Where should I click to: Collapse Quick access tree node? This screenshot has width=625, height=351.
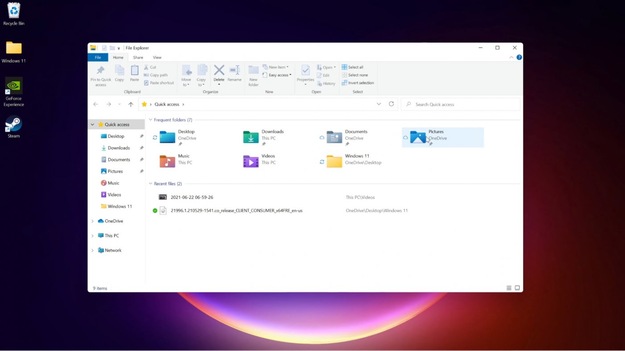(x=92, y=124)
